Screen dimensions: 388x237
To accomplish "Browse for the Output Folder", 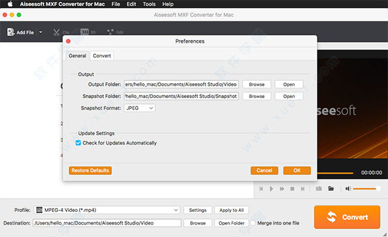I will 257,84.
